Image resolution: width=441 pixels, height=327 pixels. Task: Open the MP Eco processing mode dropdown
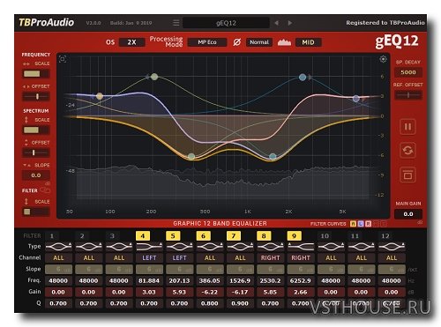pos(207,42)
